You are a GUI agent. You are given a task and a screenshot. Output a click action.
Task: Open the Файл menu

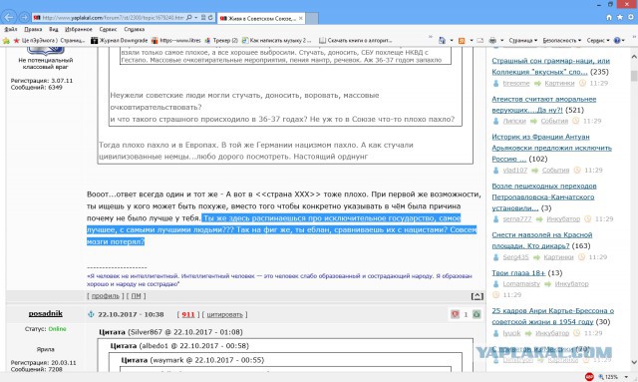pyautogui.click(x=11, y=29)
